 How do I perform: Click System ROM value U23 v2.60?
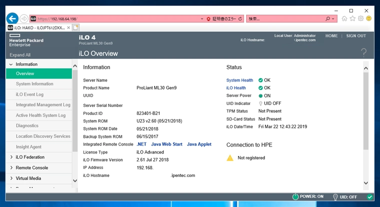click(x=159, y=121)
